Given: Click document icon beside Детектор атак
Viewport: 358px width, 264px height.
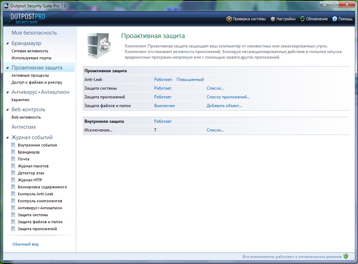Looking at the screenshot, I should click(x=13, y=173).
